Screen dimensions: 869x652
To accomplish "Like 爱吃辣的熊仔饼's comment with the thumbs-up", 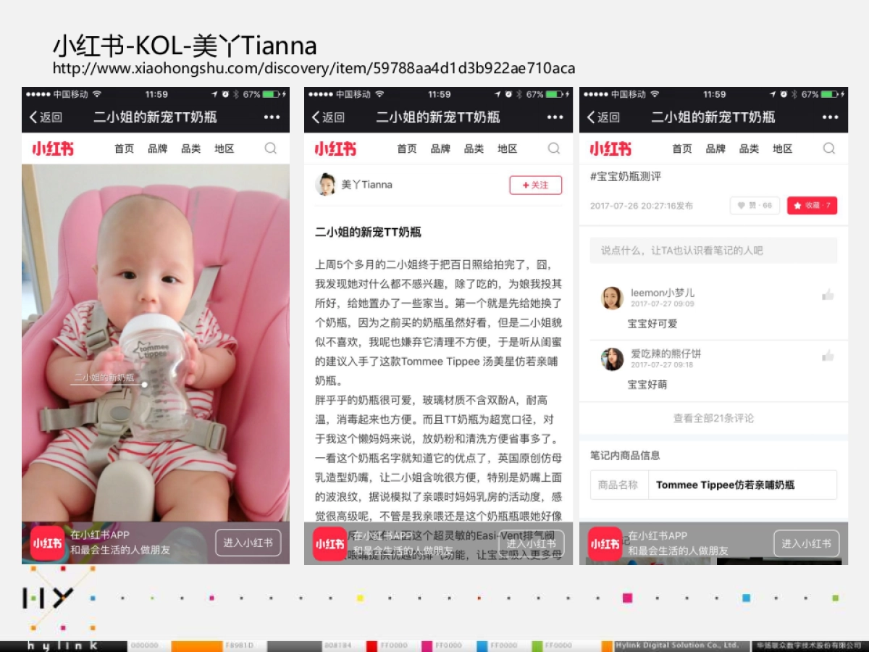I will coord(828,356).
